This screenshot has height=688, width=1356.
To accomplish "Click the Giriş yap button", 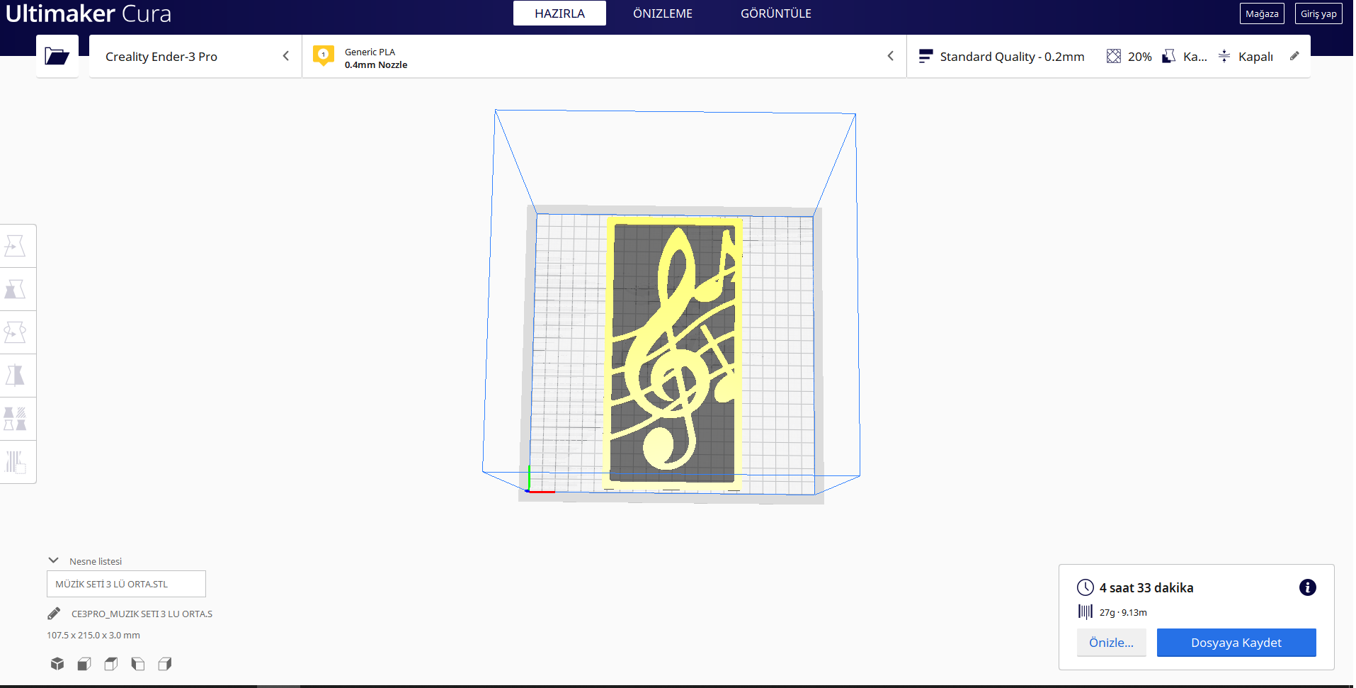I will click(1318, 13).
